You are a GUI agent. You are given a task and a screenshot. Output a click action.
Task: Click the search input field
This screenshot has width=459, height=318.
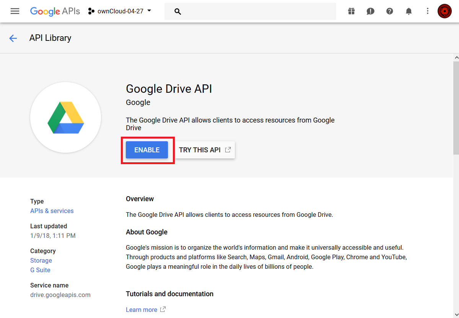pyautogui.click(x=256, y=11)
